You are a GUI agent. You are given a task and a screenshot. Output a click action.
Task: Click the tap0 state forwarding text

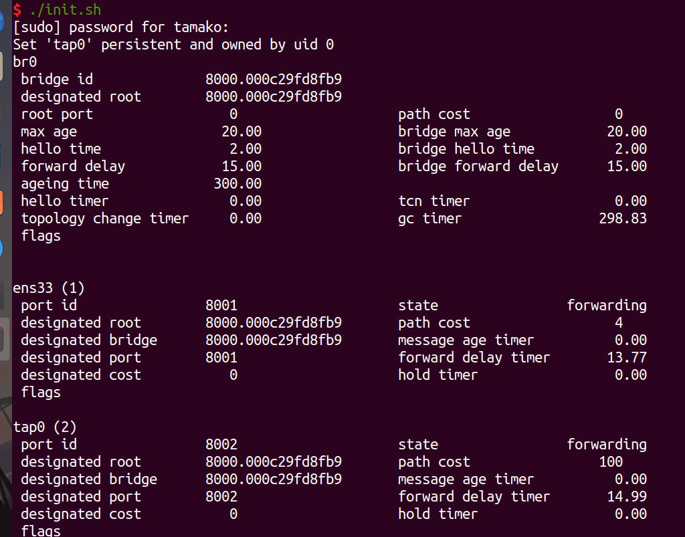point(607,445)
